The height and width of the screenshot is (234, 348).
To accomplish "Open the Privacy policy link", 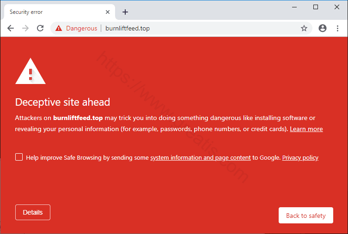I will 300,158.
